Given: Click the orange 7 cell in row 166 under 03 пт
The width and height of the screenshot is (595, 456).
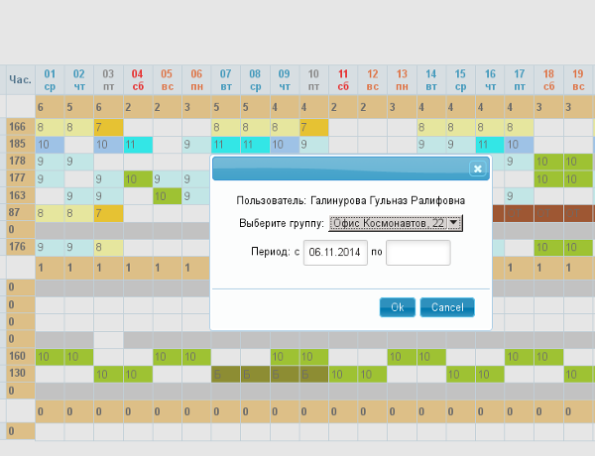Looking at the screenshot, I should point(108,127).
